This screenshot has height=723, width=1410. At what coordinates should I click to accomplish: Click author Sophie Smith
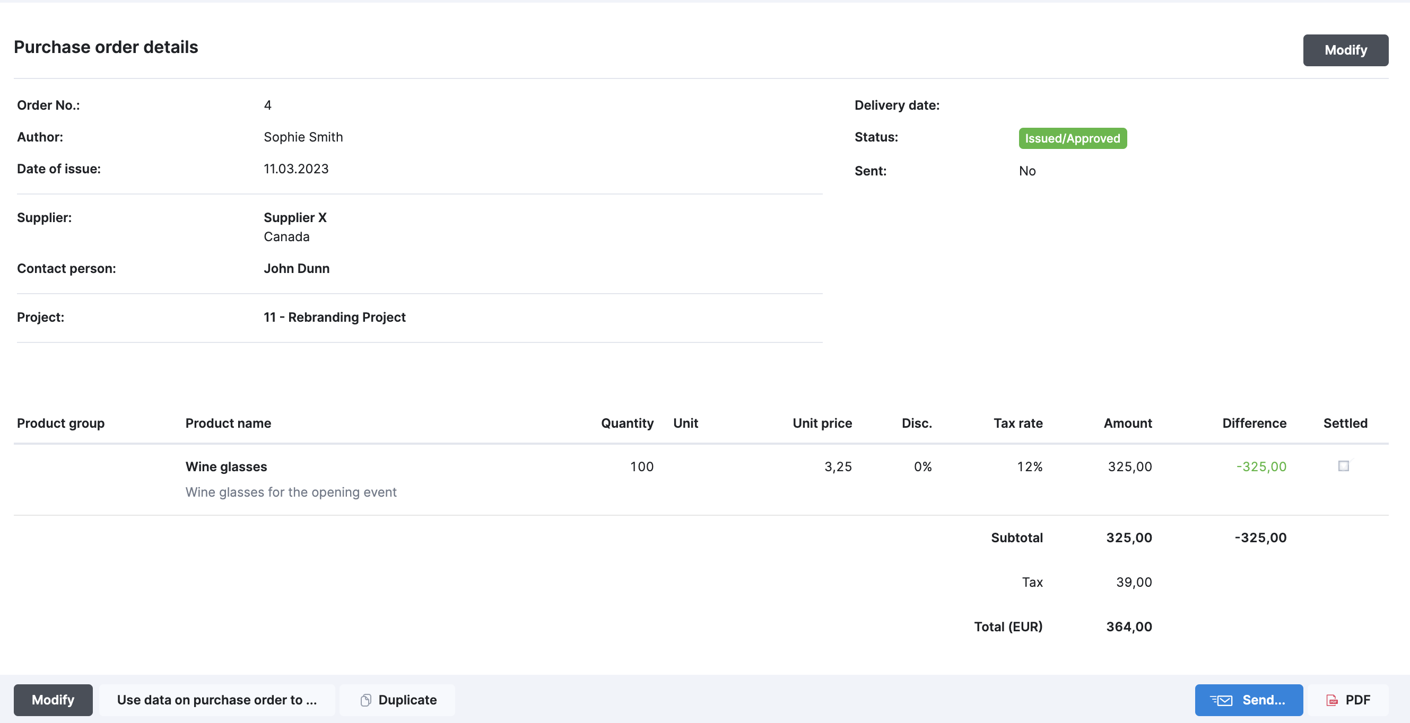303,137
